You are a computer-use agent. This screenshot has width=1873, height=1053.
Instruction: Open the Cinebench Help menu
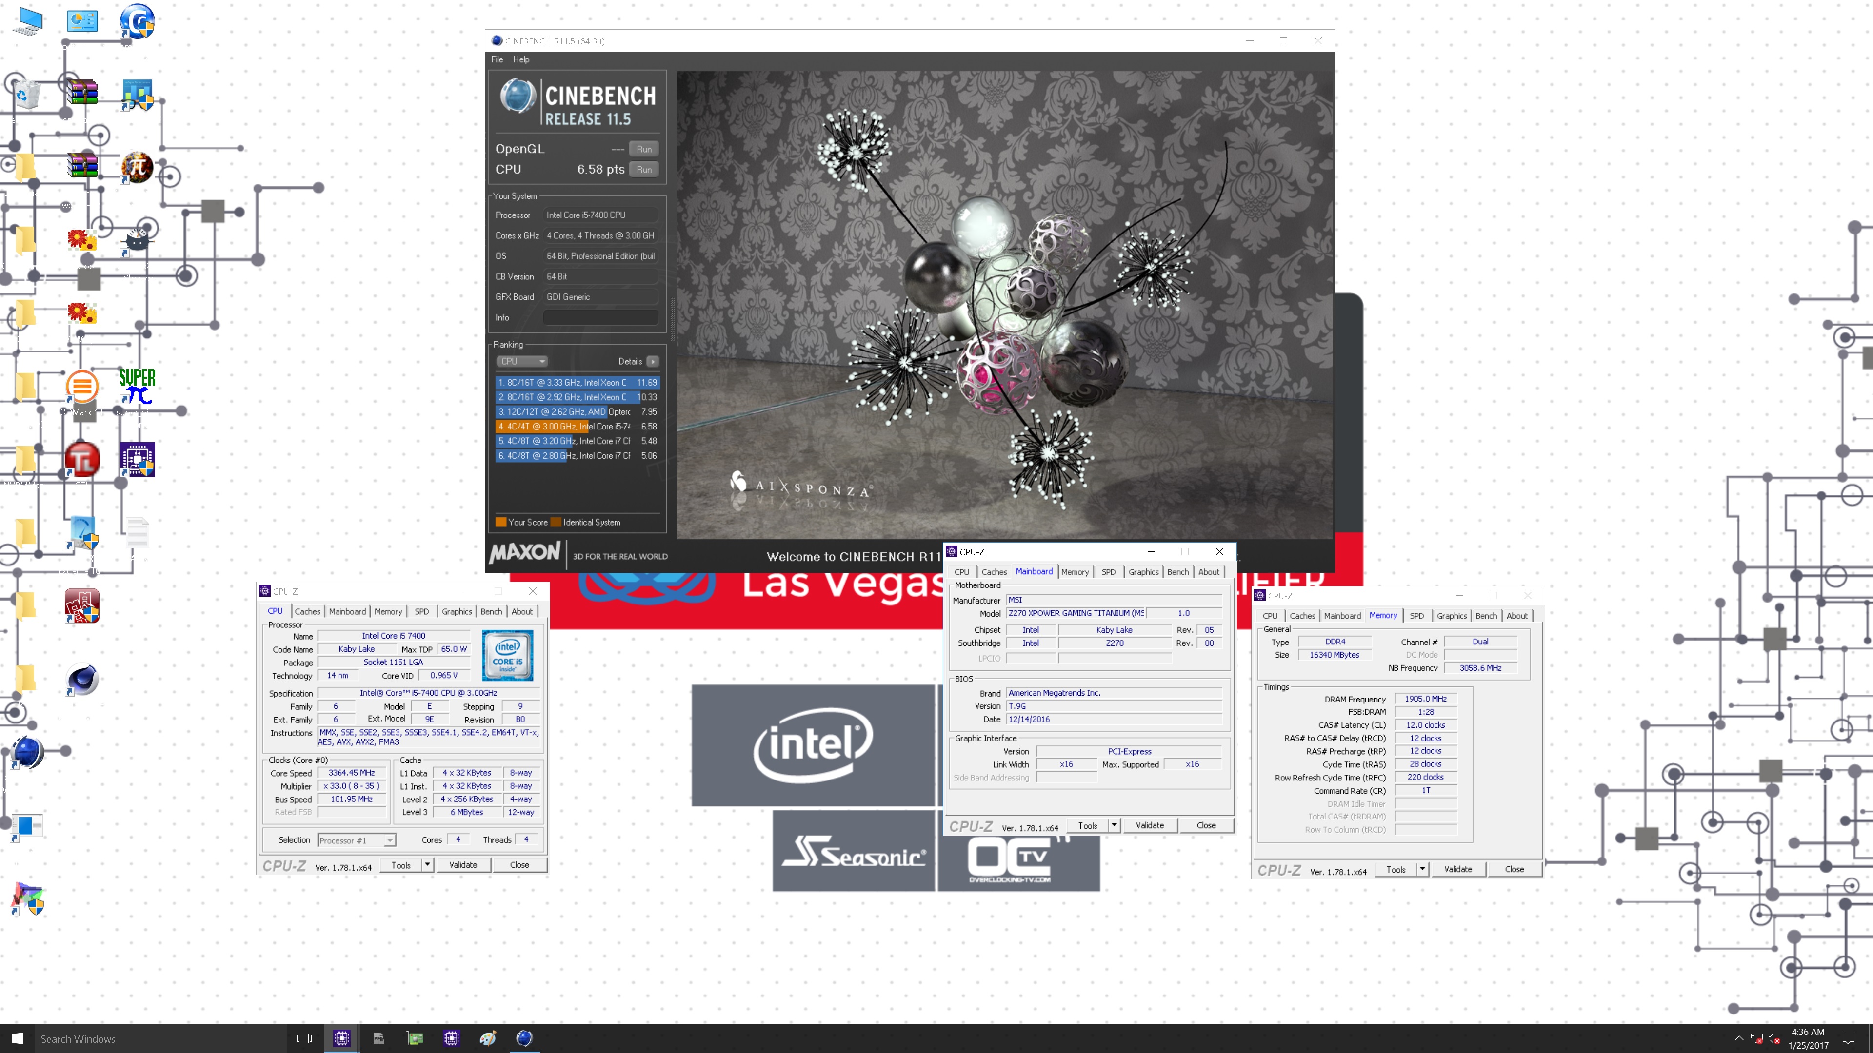pyautogui.click(x=521, y=59)
